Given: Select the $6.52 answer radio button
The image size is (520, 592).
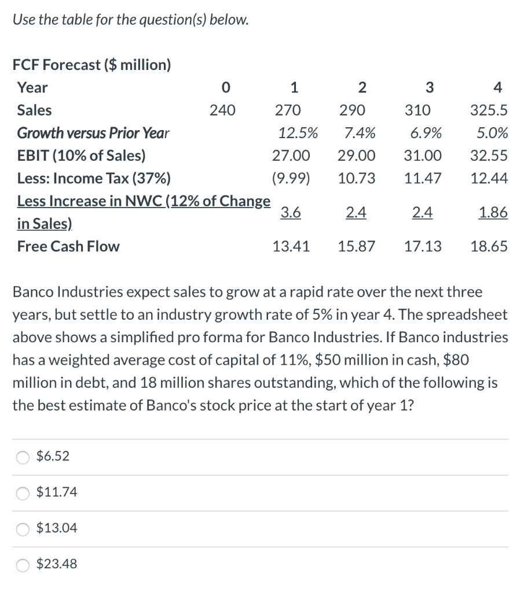Looking at the screenshot, I should (x=22, y=457).
